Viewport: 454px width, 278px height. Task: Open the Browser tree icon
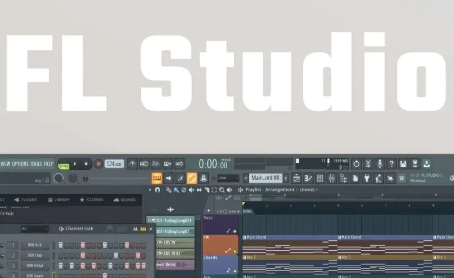click(x=344, y=178)
